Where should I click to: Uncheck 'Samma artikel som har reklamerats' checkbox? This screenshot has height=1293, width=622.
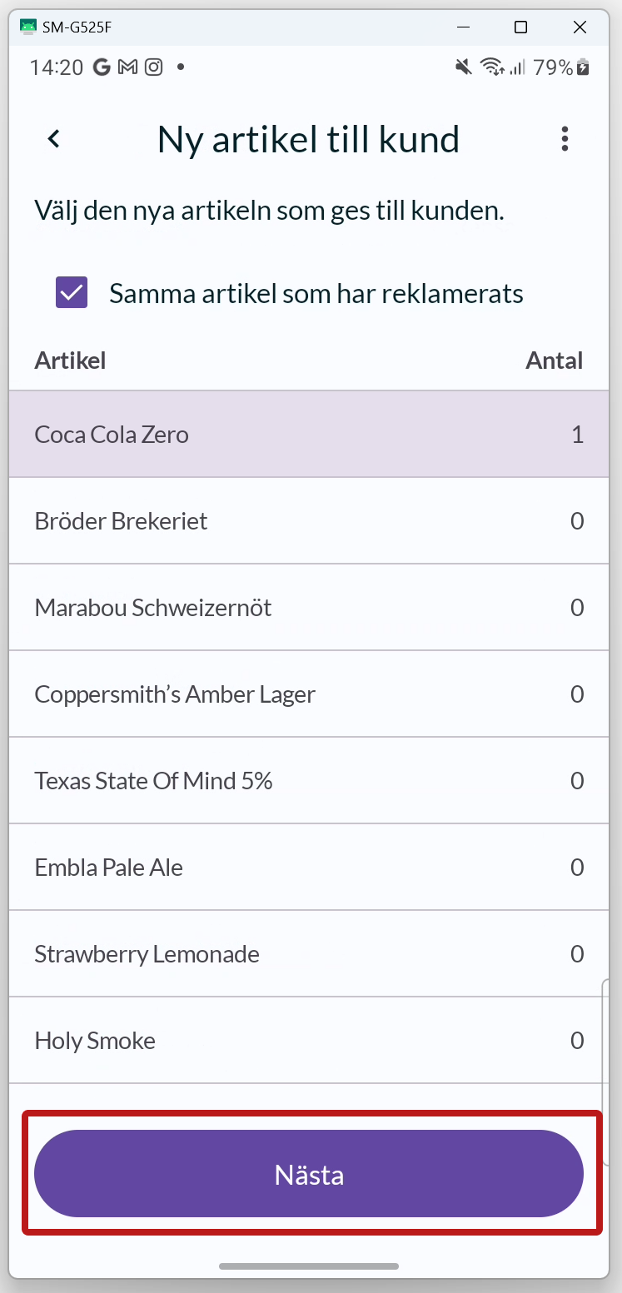72,293
